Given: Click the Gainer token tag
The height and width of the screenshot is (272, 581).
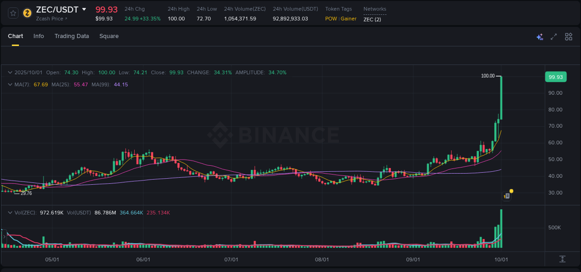Looking at the screenshot, I should pos(348,19).
